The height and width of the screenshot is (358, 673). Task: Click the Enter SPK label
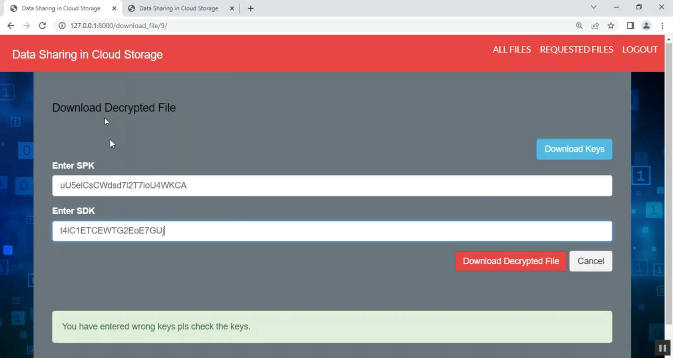pos(73,166)
